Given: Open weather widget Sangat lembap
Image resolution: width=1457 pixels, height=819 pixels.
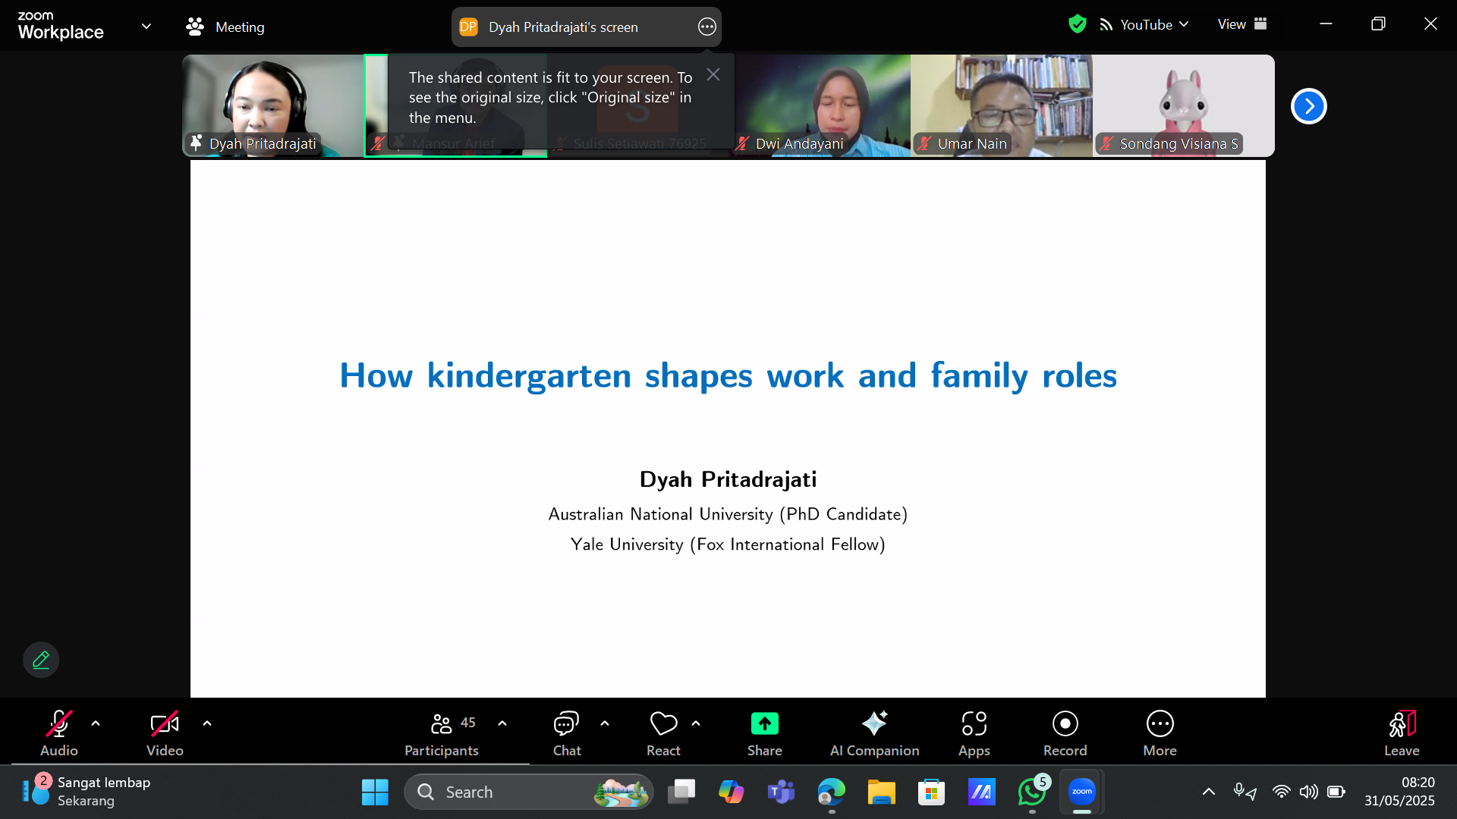Looking at the screenshot, I should [86, 792].
